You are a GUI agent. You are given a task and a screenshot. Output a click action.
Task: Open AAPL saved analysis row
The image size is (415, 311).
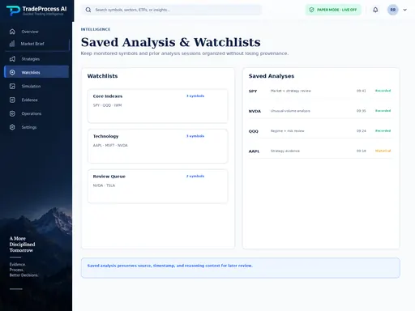[320, 151]
